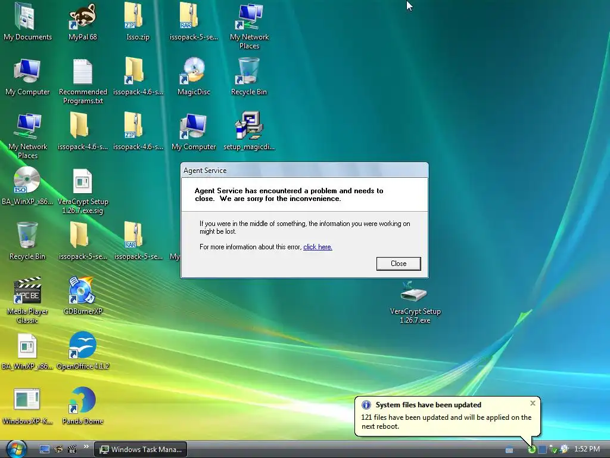
Task: Select the MagicDisc shortcut icon
Action: pyautogui.click(x=194, y=77)
